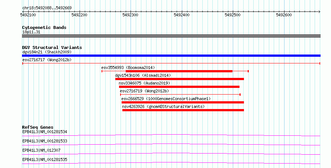This screenshot has width=331, height=168.
Task: Click the magenta NM_012307 transcript line
Action: (171, 154)
